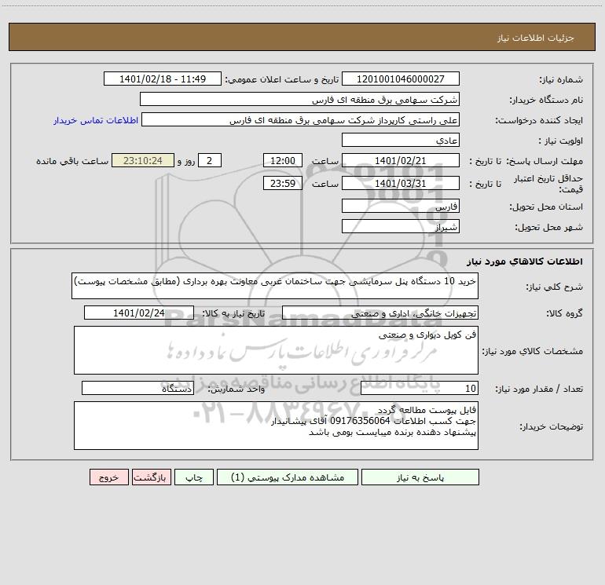Screen dimensions: 605x585
Task: Click the quantity field showing 10
Action: (420, 388)
